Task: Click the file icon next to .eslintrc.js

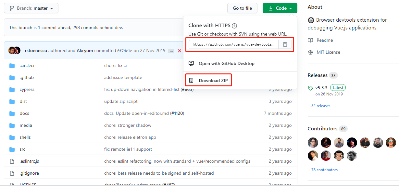Action: coord(12,161)
